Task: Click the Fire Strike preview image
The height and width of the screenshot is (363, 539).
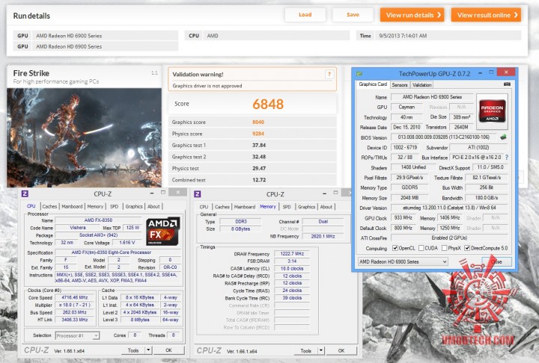Action: 84,137
